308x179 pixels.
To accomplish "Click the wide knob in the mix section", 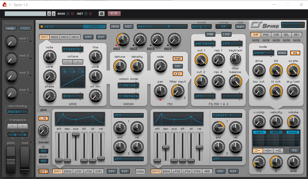I will (x=160, y=66).
